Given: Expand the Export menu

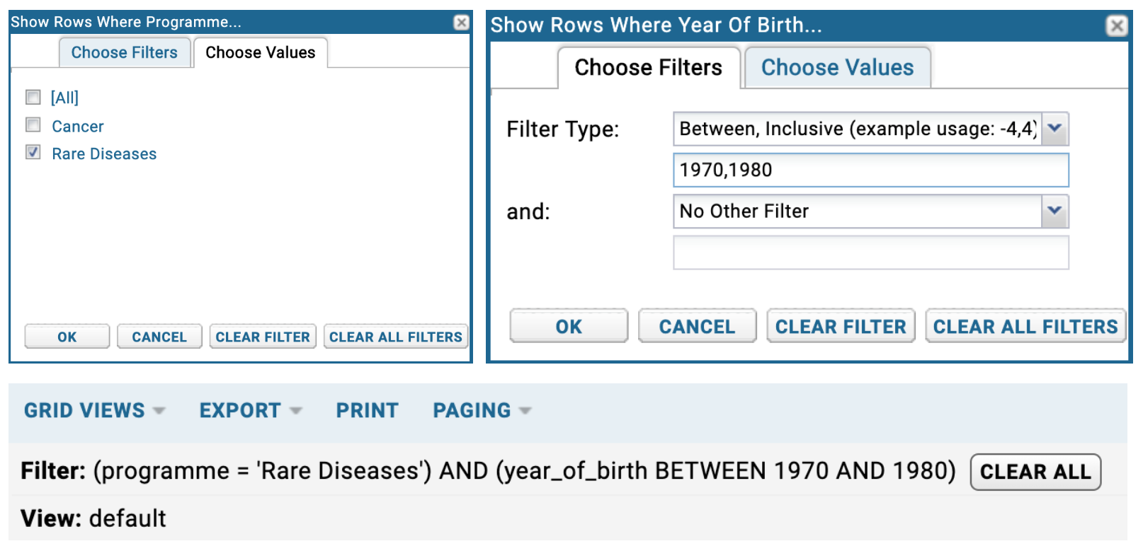Looking at the screenshot, I should [x=250, y=410].
